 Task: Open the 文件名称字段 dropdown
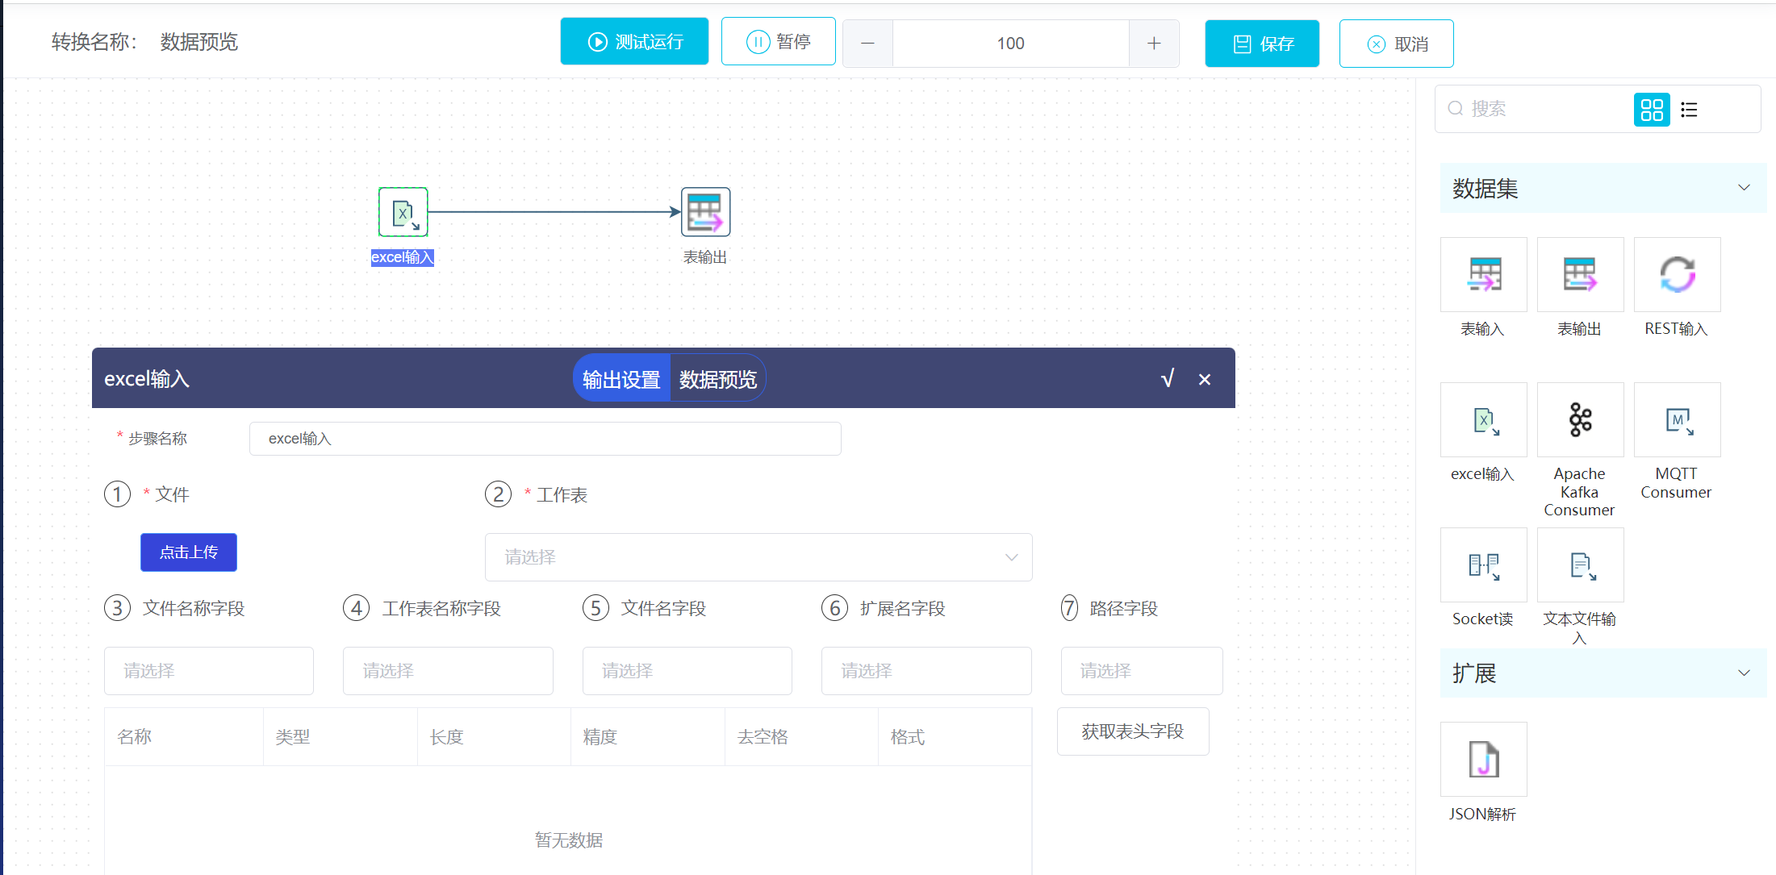[x=208, y=671]
